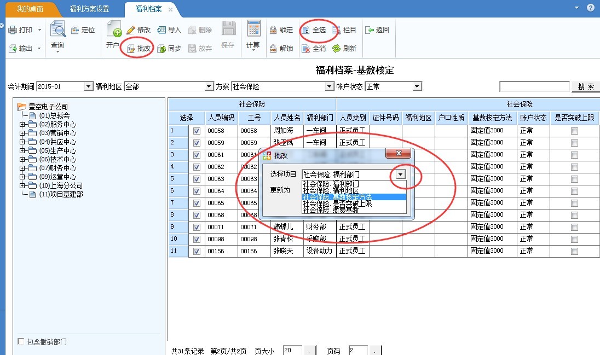Enable the 包含撤销部门 checkbox
This screenshot has width=600, height=355.
click(21, 342)
